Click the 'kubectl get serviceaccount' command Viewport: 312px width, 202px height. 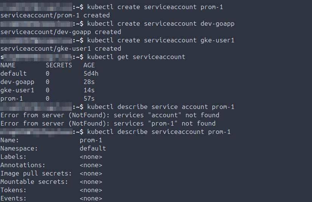[x=136, y=57]
